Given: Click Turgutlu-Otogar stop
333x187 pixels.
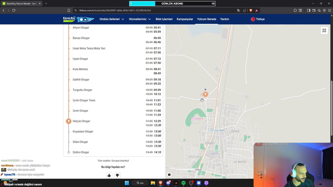Looking at the screenshot, I should click(x=82, y=90).
